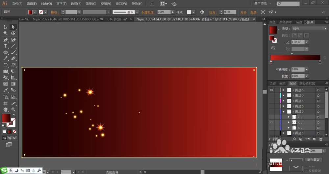Click target circle of first layer
The image size is (329, 174).
coord(318,90)
